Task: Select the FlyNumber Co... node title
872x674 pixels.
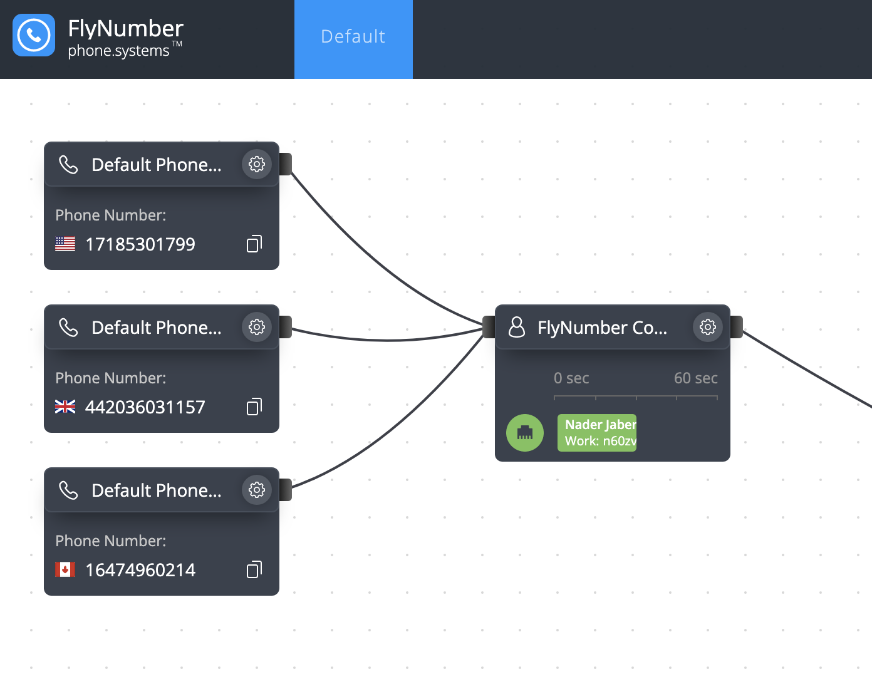Action: (602, 328)
